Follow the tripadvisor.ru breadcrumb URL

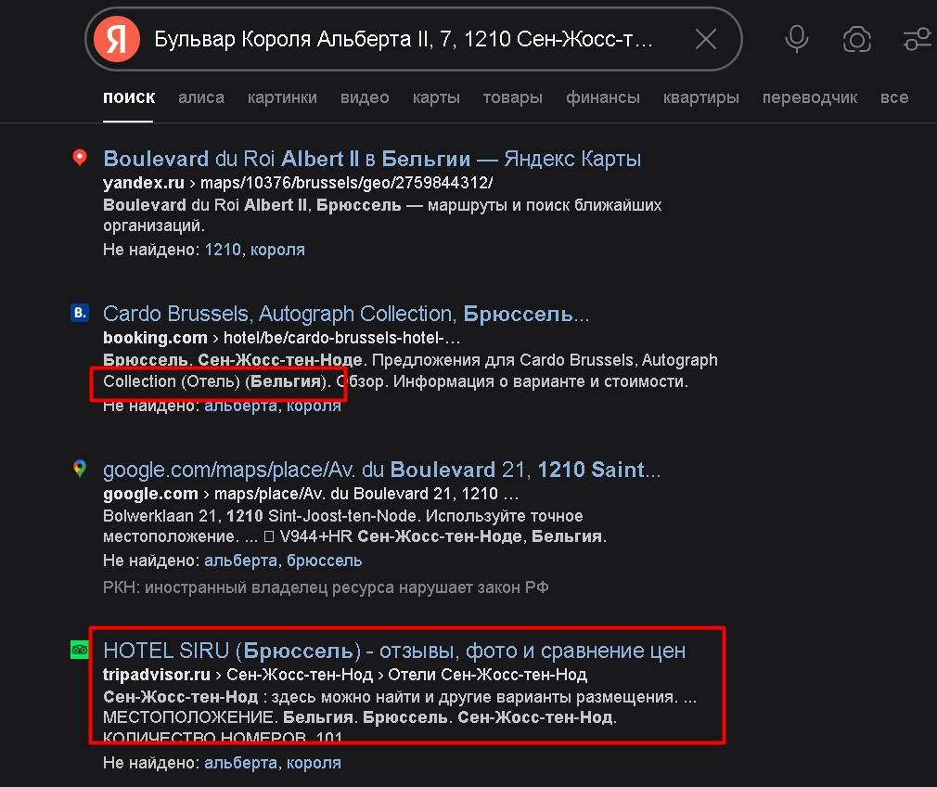click(x=345, y=675)
